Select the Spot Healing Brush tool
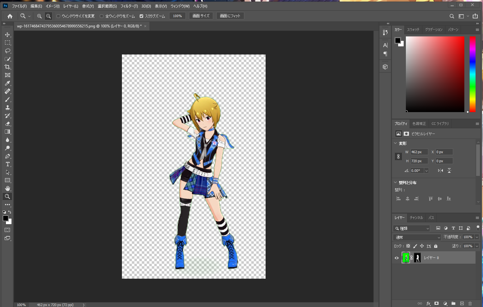Image resolution: width=483 pixels, height=307 pixels. (x=7, y=91)
